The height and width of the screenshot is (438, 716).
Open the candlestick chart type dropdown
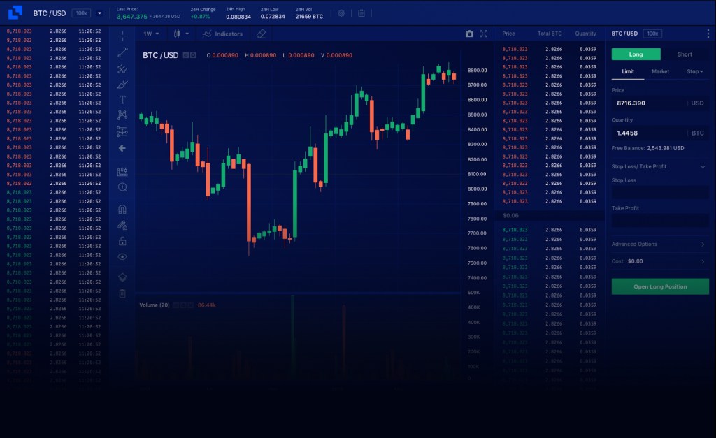(181, 34)
